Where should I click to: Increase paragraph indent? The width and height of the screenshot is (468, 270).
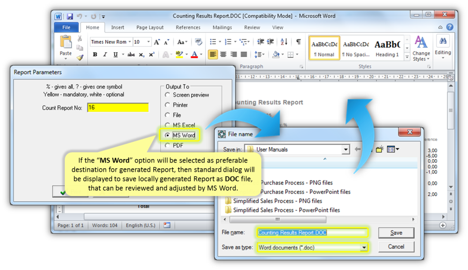point(271,42)
